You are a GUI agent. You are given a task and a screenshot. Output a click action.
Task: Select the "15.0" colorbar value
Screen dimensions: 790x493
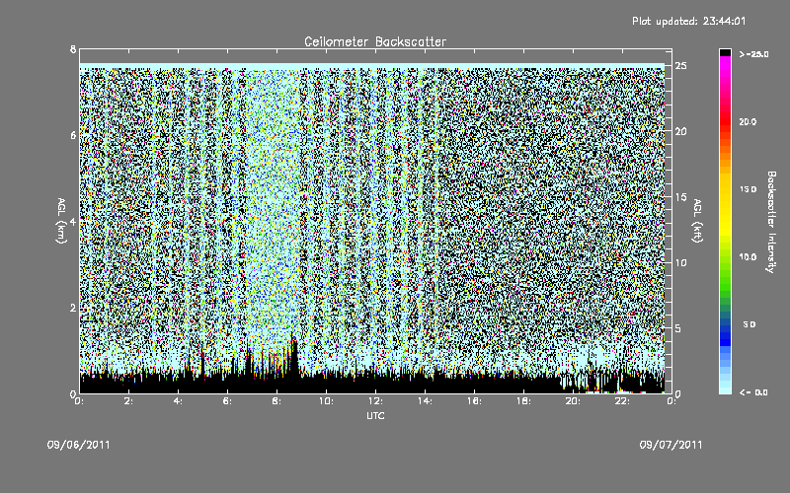[748, 189]
